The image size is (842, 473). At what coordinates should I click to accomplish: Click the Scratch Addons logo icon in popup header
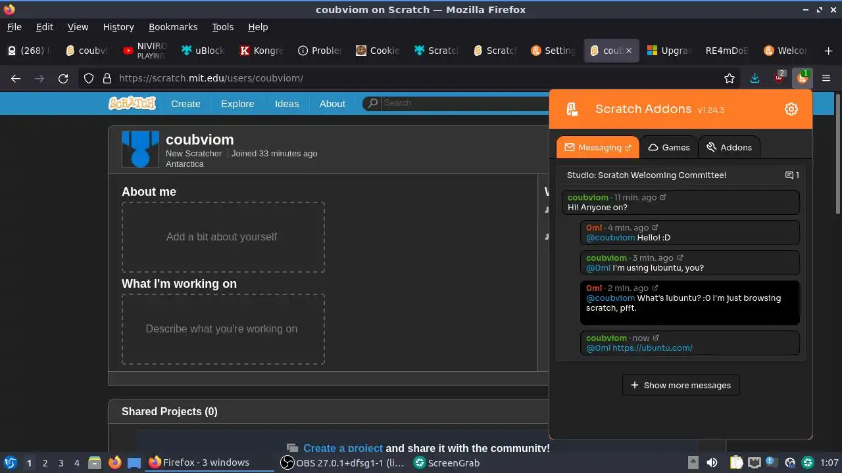tap(572, 109)
